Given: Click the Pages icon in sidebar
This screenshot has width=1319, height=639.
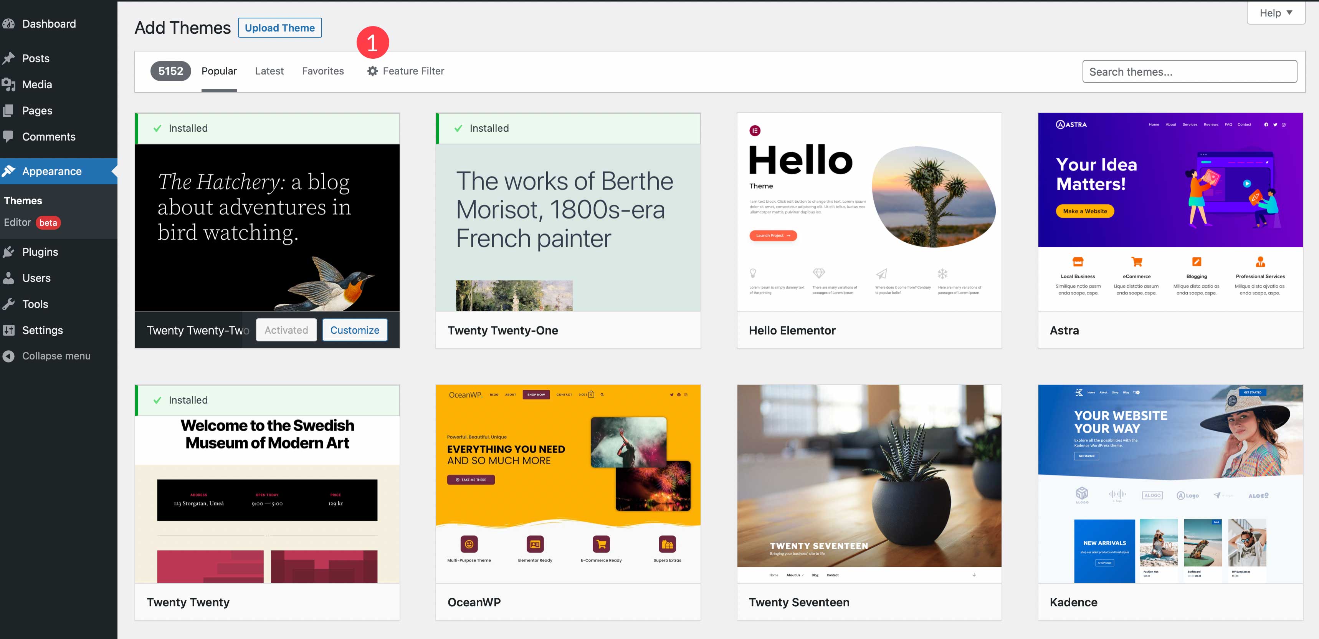Looking at the screenshot, I should (x=12, y=109).
